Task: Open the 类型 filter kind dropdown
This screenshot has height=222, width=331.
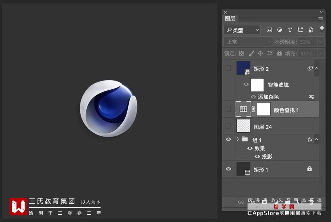Action: coord(242,30)
